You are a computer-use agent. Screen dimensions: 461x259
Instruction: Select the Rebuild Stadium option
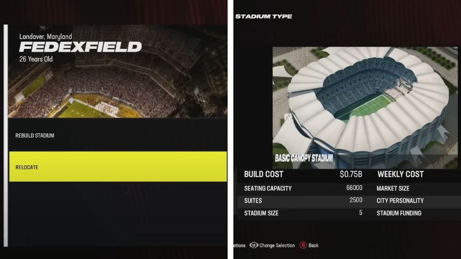tap(118, 135)
